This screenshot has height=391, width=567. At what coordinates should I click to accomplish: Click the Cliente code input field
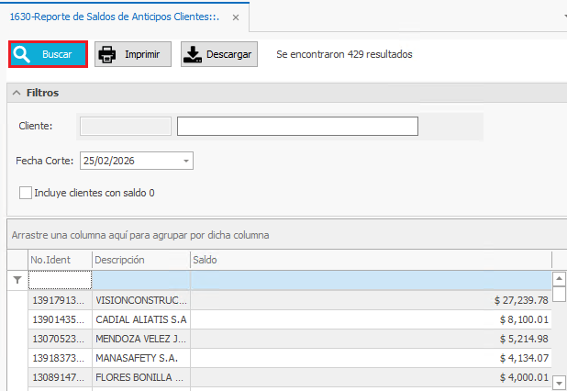(126, 126)
